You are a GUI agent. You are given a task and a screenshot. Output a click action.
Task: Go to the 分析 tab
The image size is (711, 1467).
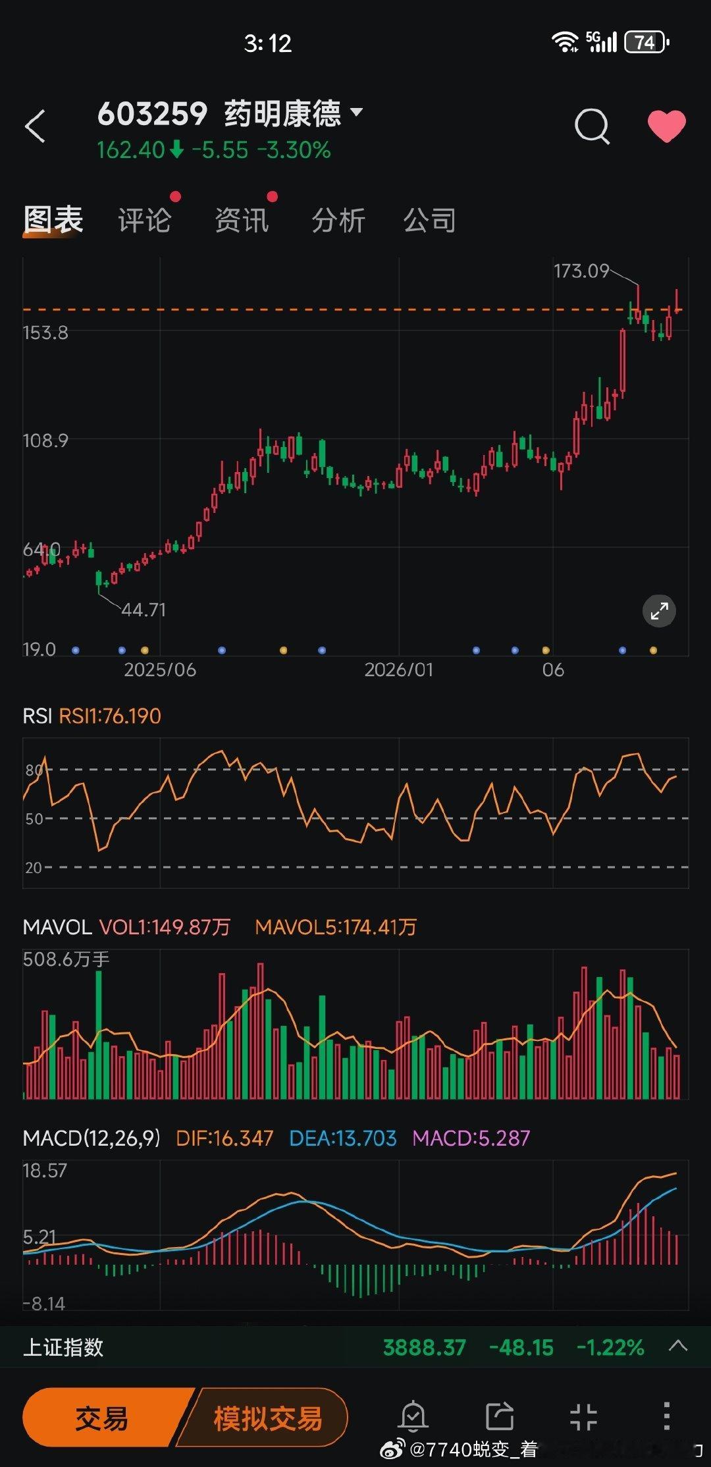338,220
